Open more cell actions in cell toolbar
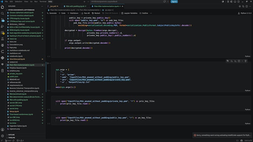This screenshot has height=142, width=253. click(x=242, y=61)
